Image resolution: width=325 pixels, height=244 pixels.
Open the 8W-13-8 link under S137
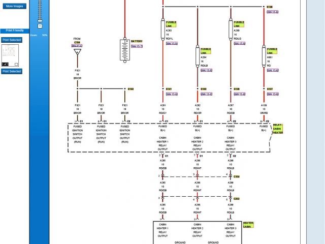(x=273, y=94)
